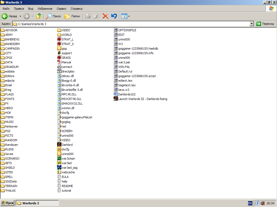Screen dimensions: 277x207
Task: Toggle the Папки folders pane
Action: point(72,16)
